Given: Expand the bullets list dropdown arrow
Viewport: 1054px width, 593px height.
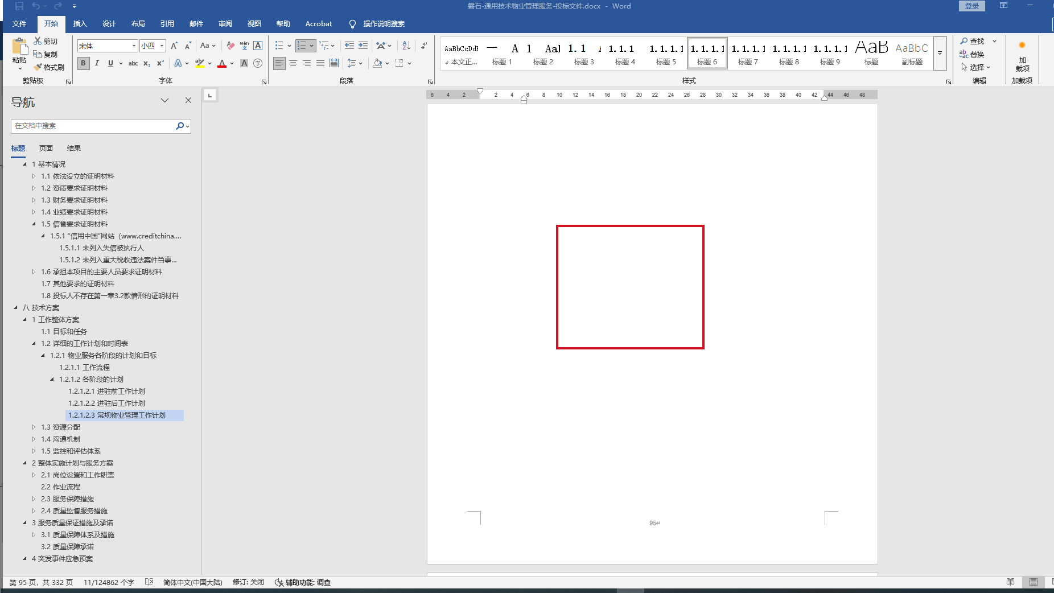Looking at the screenshot, I should (x=289, y=46).
